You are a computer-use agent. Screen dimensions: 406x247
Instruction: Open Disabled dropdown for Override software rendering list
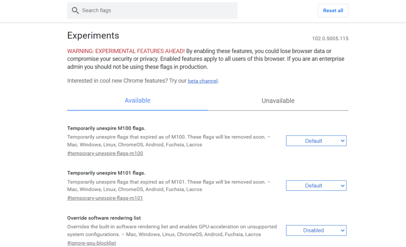click(316, 230)
